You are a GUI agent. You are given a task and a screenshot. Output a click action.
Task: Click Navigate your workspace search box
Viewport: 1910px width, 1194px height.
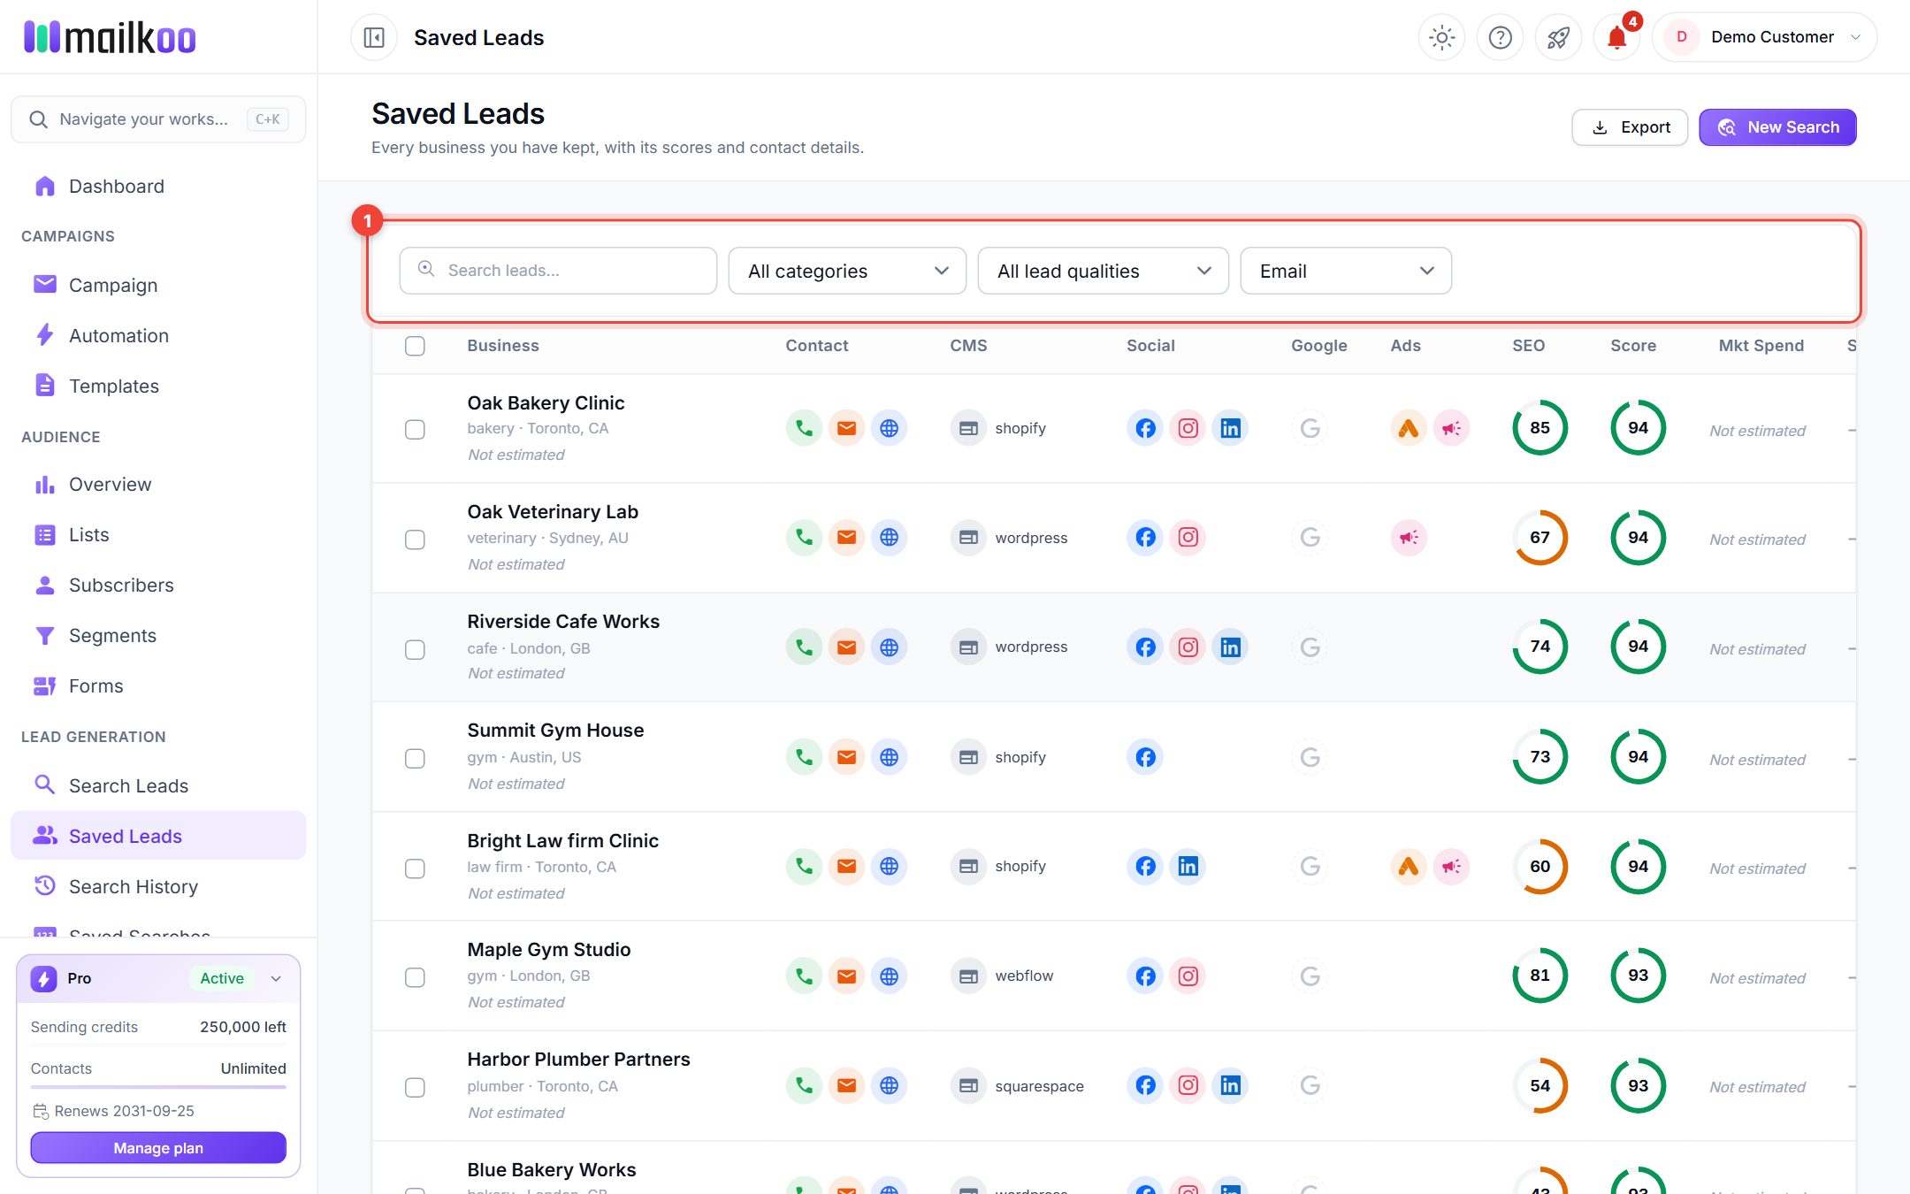[x=158, y=119]
